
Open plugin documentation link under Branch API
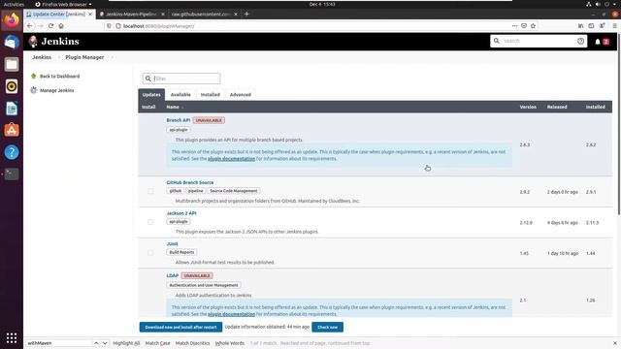(231, 159)
